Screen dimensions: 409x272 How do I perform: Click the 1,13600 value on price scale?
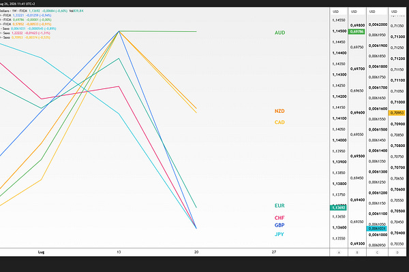pos(339,228)
